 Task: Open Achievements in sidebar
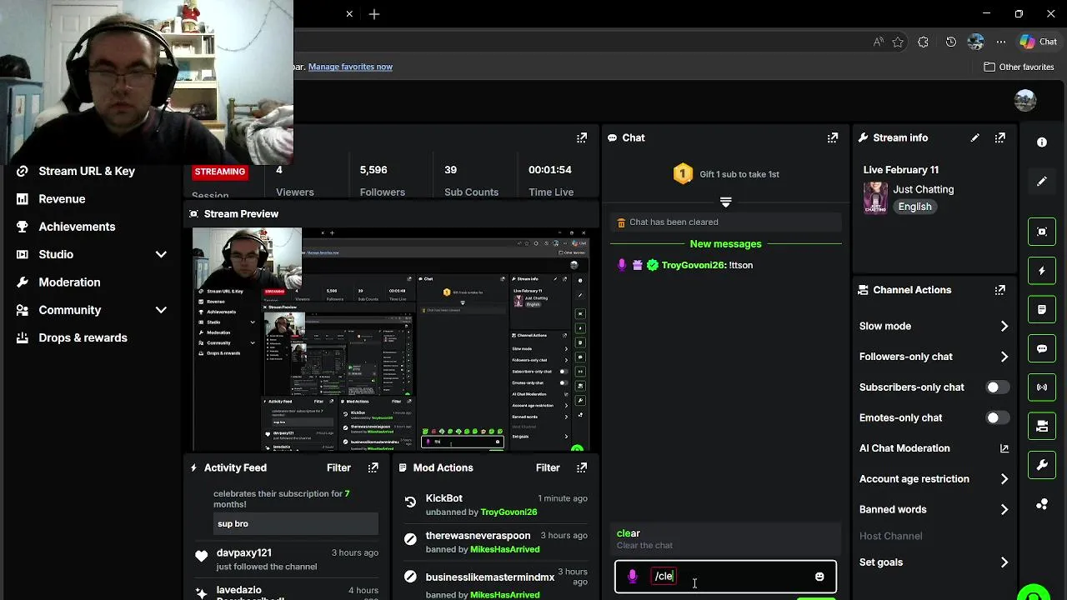click(x=77, y=227)
